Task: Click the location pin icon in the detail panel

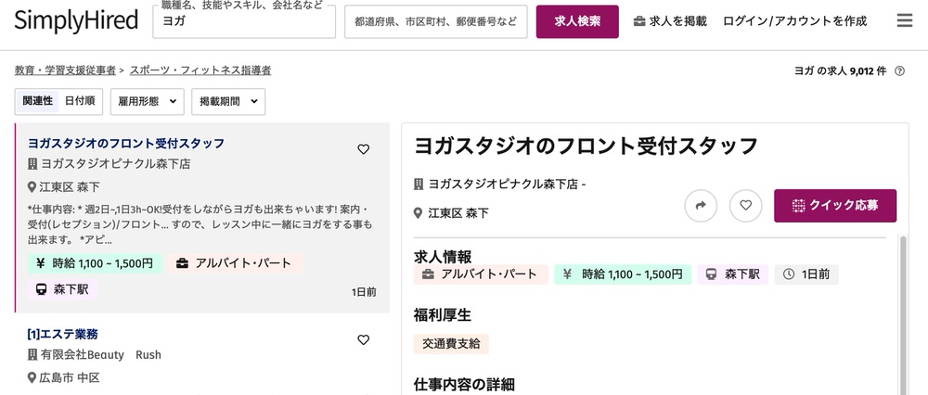Action: (x=419, y=213)
